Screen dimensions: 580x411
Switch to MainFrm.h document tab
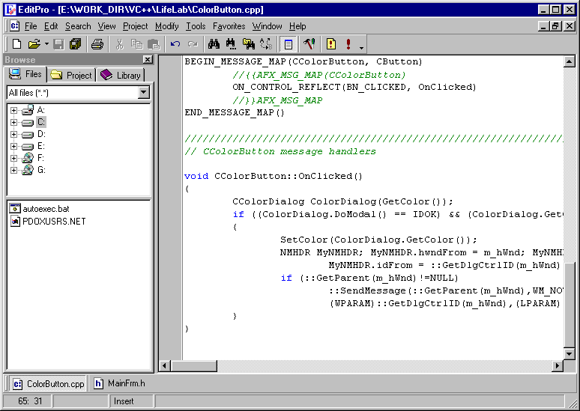(x=119, y=383)
